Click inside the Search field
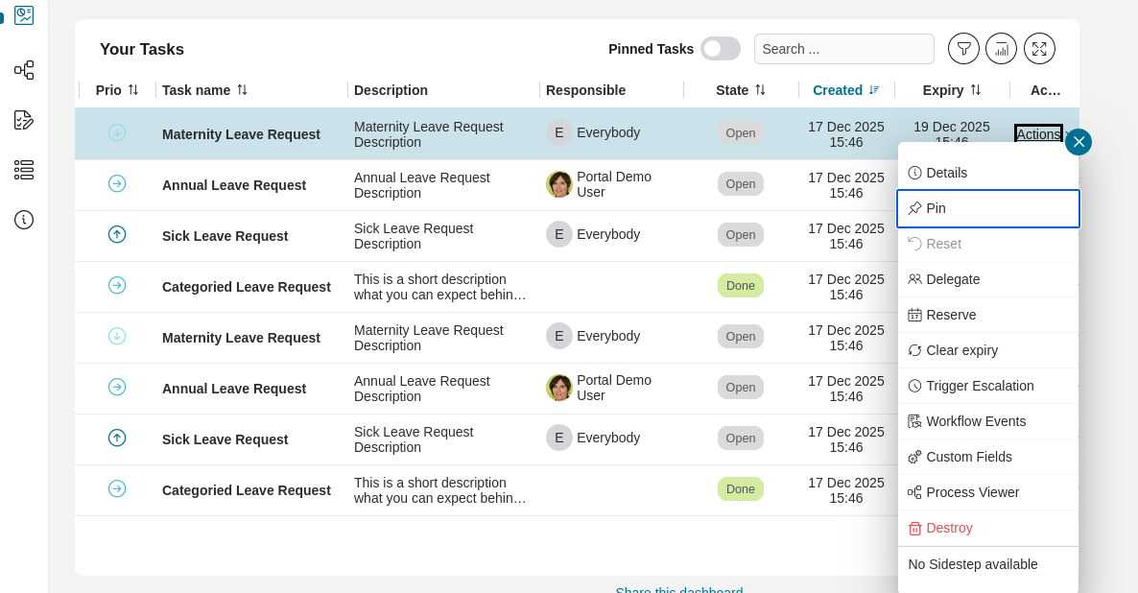Image resolution: width=1138 pixels, height=593 pixels. tap(843, 48)
